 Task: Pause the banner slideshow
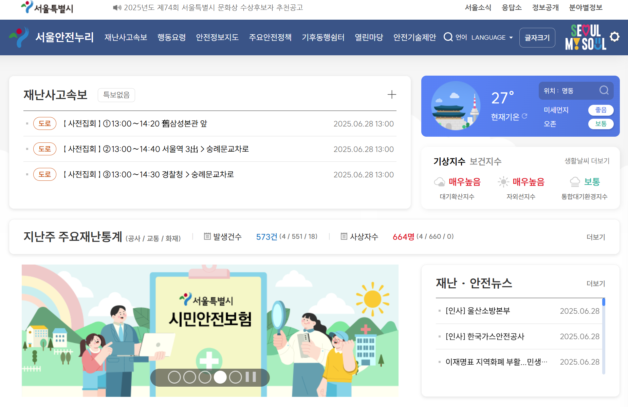[x=250, y=377]
